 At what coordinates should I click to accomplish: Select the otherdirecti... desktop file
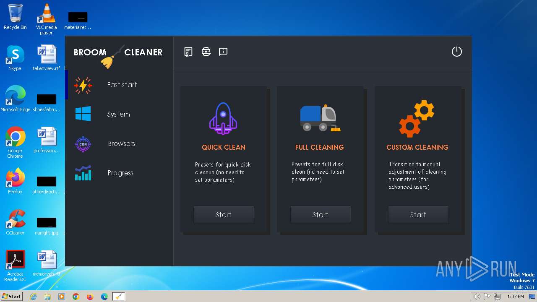[46, 185]
